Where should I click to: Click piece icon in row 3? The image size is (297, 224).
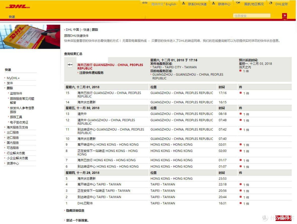[x=241, y=190]
